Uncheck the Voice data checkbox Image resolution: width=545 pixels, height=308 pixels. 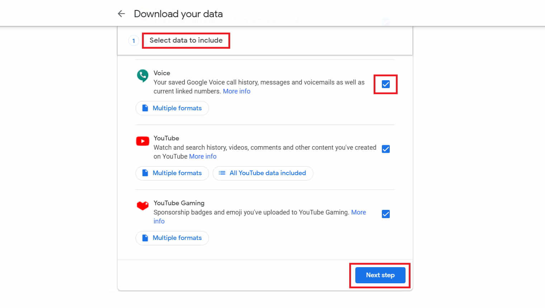(x=386, y=84)
